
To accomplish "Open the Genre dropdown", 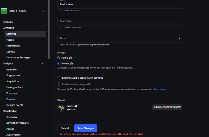I will (120, 38).
